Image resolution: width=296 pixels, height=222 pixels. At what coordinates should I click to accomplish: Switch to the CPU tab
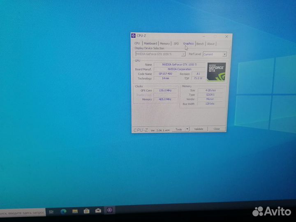(x=137, y=44)
